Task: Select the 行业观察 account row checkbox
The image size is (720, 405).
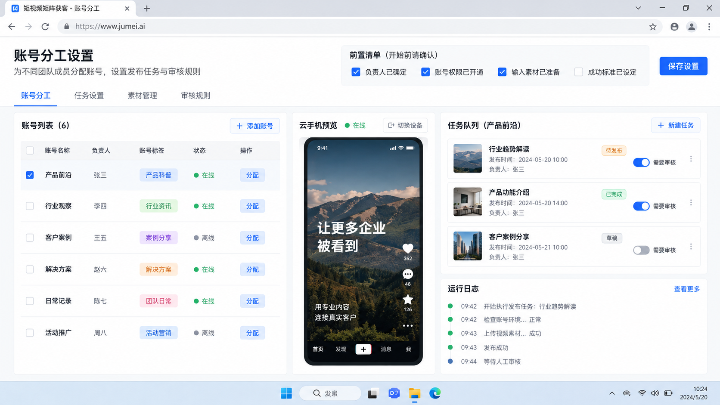Action: 30,206
